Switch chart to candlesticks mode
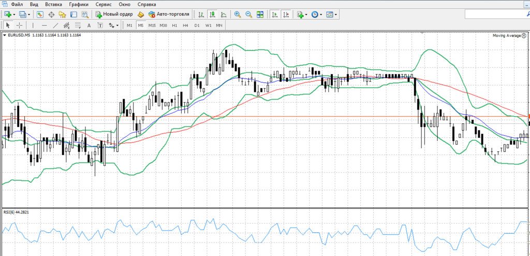 (212, 15)
